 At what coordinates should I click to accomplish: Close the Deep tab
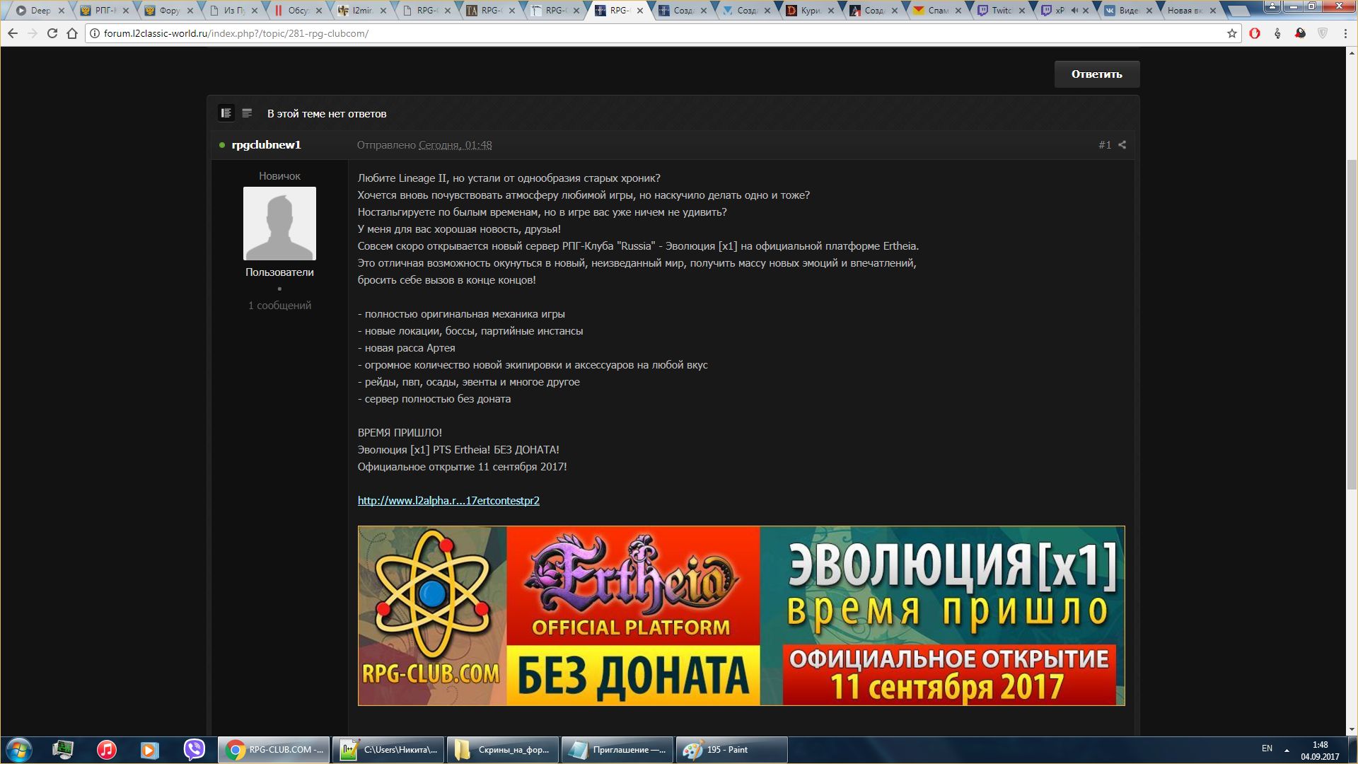[x=62, y=11]
